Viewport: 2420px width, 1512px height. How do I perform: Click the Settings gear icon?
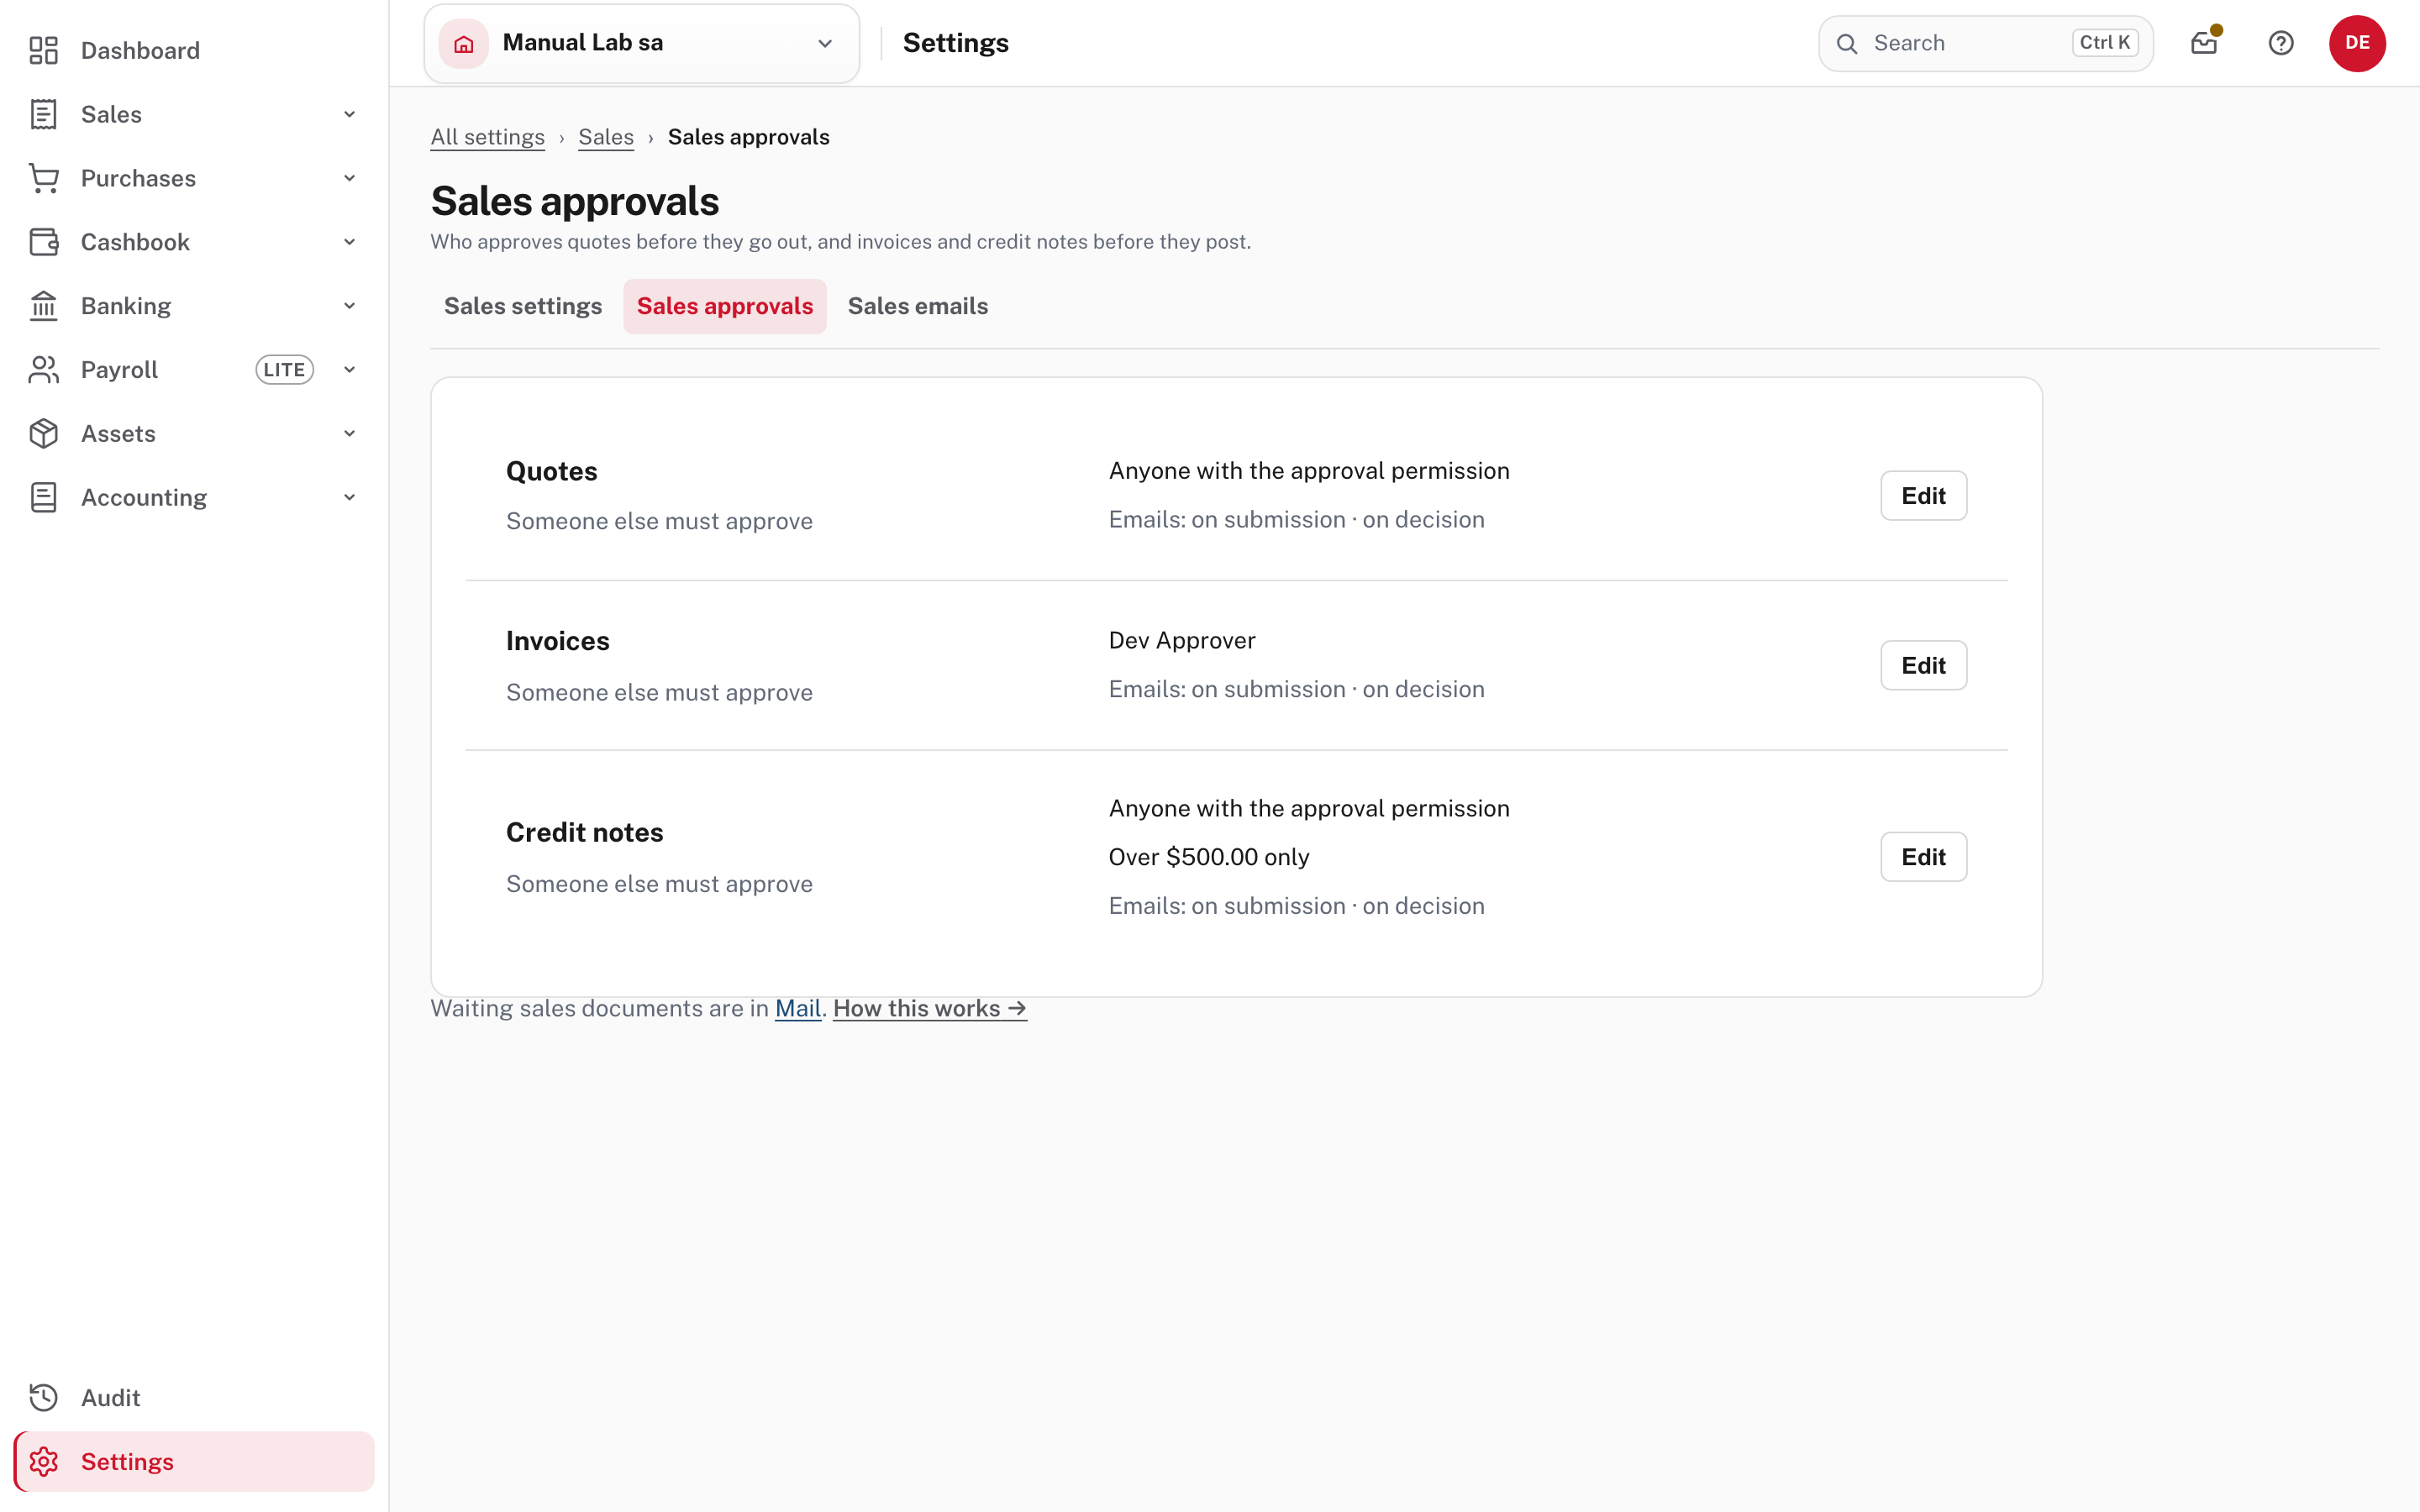[x=43, y=1462]
